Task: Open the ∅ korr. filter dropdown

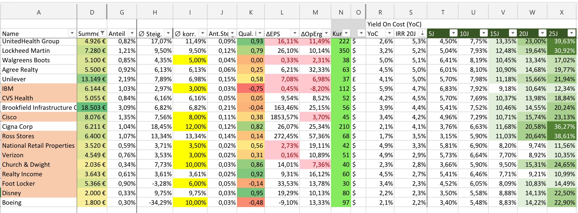Action: pyautogui.click(x=203, y=33)
